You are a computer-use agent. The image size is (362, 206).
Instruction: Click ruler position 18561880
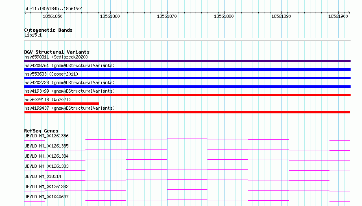tap(224, 16)
